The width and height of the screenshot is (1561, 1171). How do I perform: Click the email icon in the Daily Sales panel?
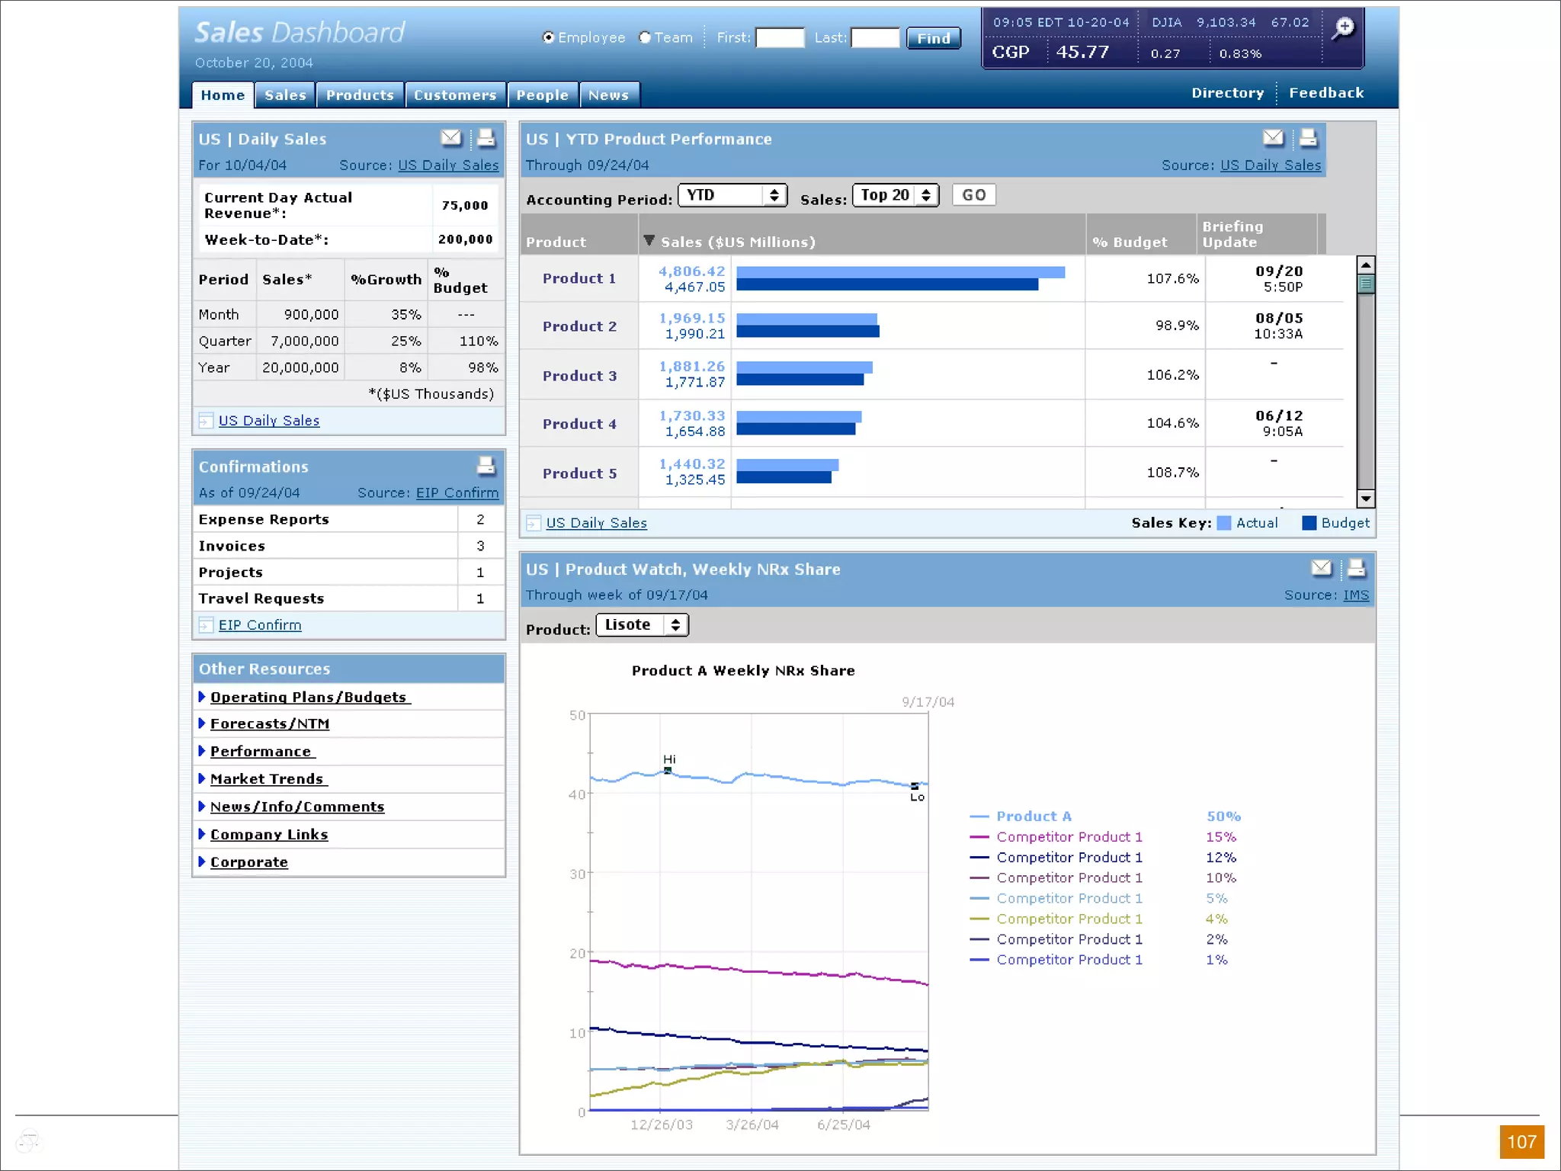[x=451, y=138]
